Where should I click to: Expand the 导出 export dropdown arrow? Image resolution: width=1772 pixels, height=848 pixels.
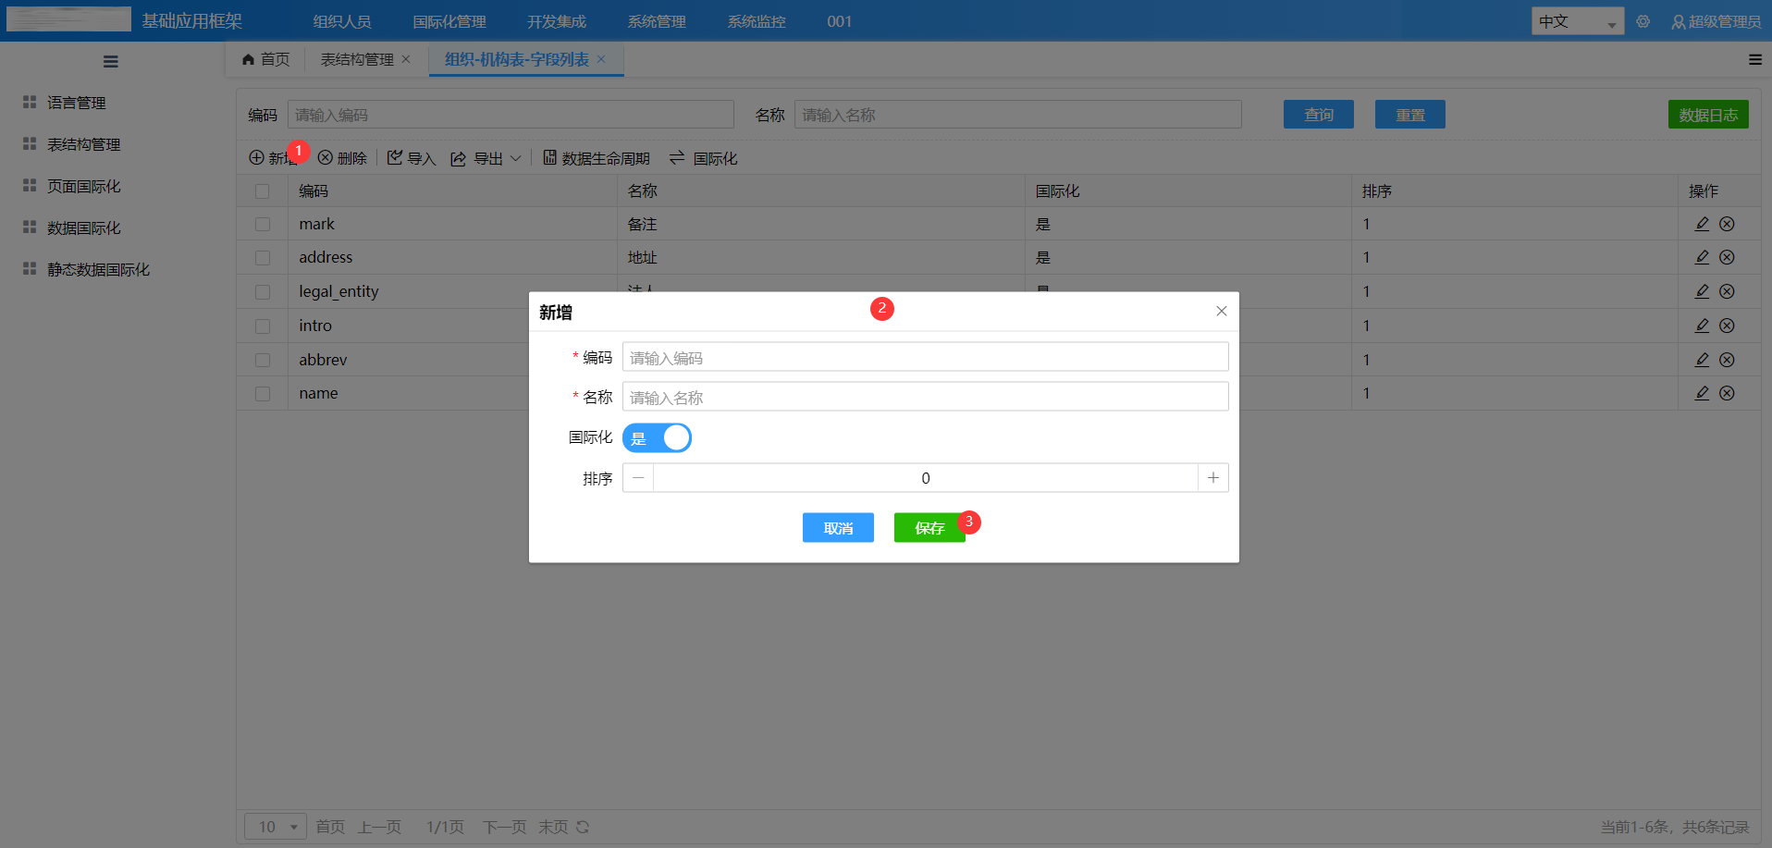[515, 157]
